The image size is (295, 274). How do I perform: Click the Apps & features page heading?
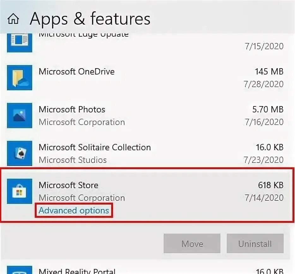[x=90, y=19]
